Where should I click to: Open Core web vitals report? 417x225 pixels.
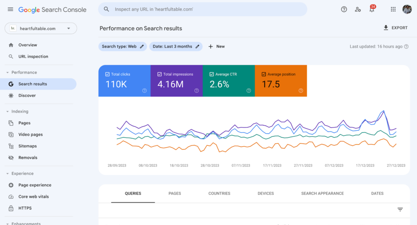pyautogui.click(x=33, y=197)
